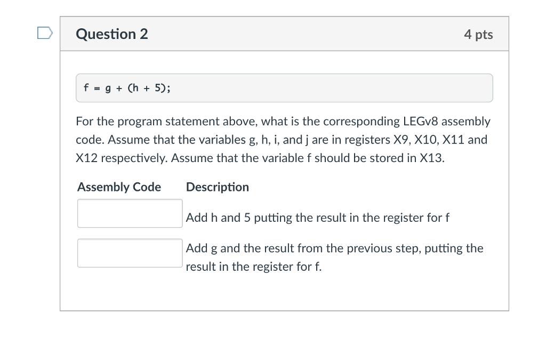Click the text X9, in the register list
Screen dimensions: 546x338
click(x=402, y=140)
